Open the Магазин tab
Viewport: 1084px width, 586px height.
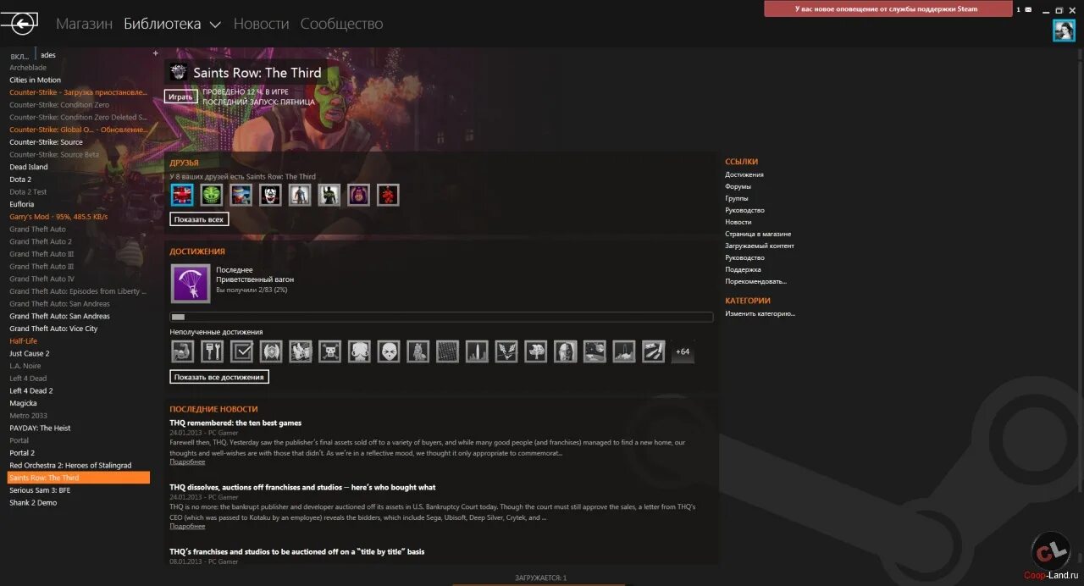point(84,24)
